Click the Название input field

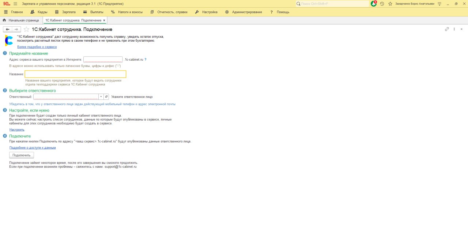pyautogui.click(x=75, y=74)
